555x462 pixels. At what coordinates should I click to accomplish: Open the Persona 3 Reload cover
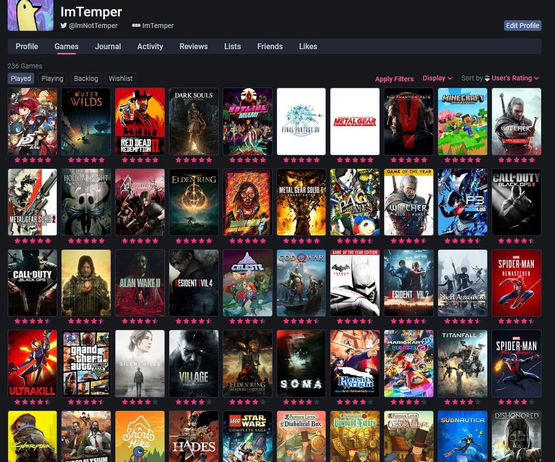463,202
